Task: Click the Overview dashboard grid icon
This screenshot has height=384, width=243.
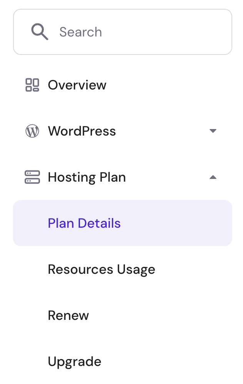Action: [x=32, y=85]
